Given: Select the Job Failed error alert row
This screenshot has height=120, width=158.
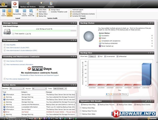Looking at the screenshot, I should 39,112.
